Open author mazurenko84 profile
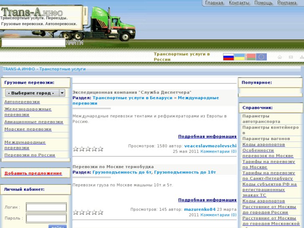304x228 pixels. [x=200, y=209]
